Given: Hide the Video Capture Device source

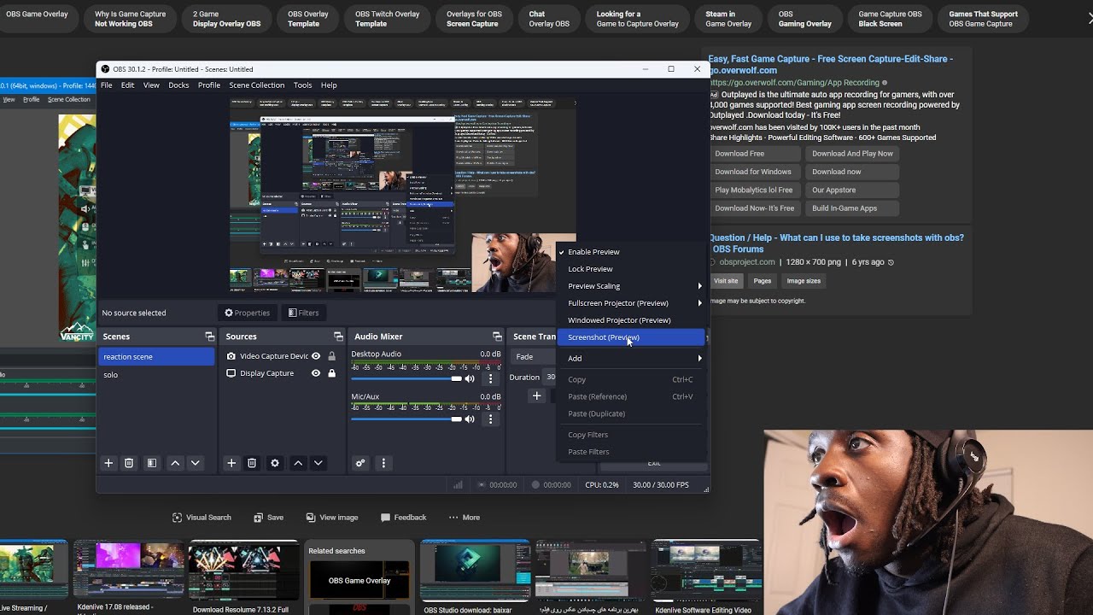Looking at the screenshot, I should point(316,356).
